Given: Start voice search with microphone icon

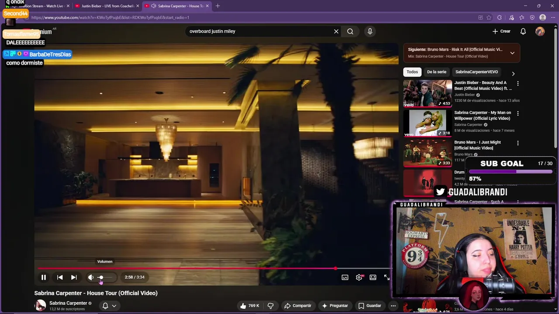Looking at the screenshot, I should click(370, 31).
